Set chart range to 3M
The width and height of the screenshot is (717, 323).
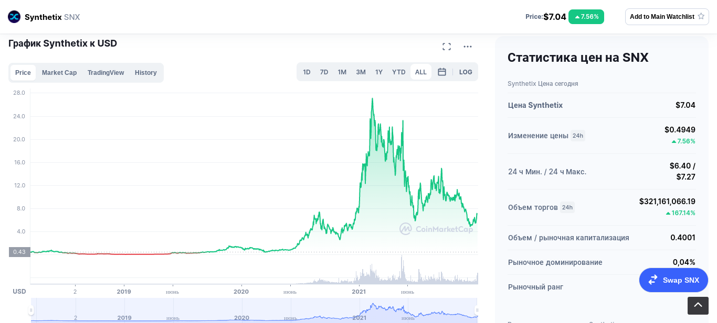361,72
